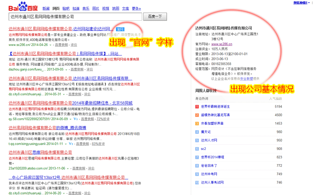
Task: Click V3 credibility badge on t.qq.com result
Action: pos(71,143)
